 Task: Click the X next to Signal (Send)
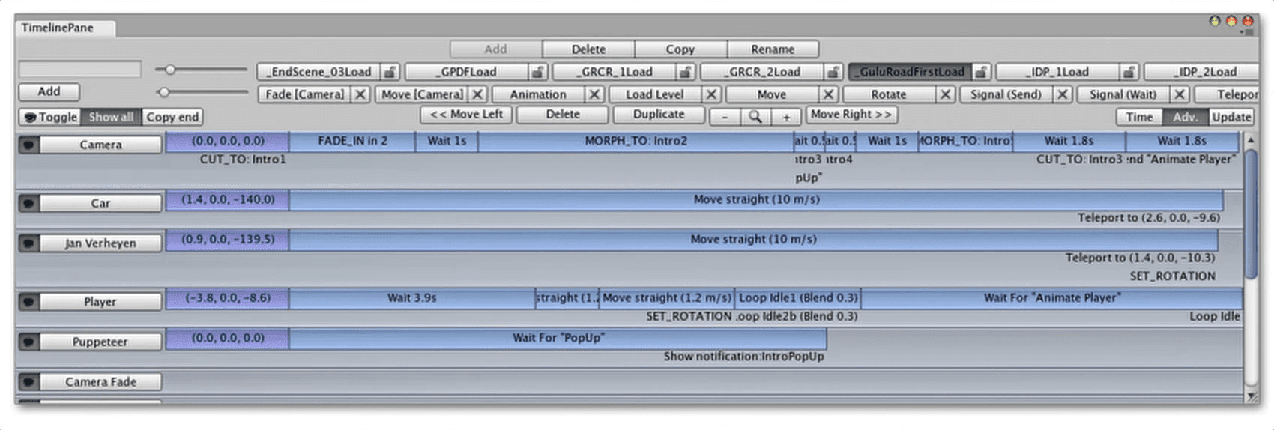pyautogui.click(x=1063, y=94)
